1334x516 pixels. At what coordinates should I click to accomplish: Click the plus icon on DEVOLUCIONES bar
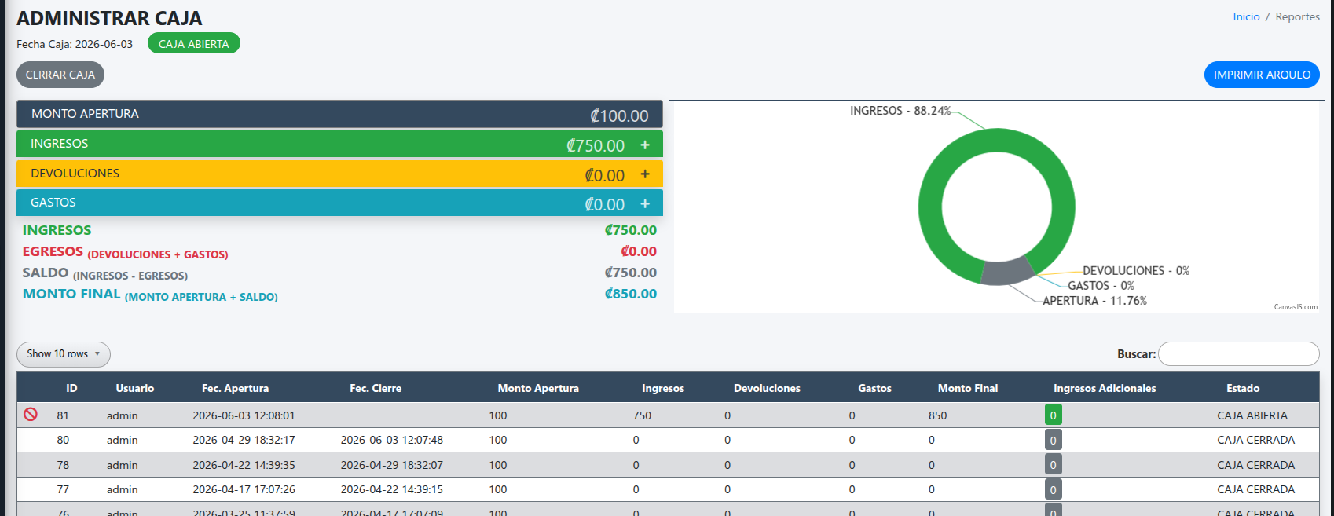(645, 174)
